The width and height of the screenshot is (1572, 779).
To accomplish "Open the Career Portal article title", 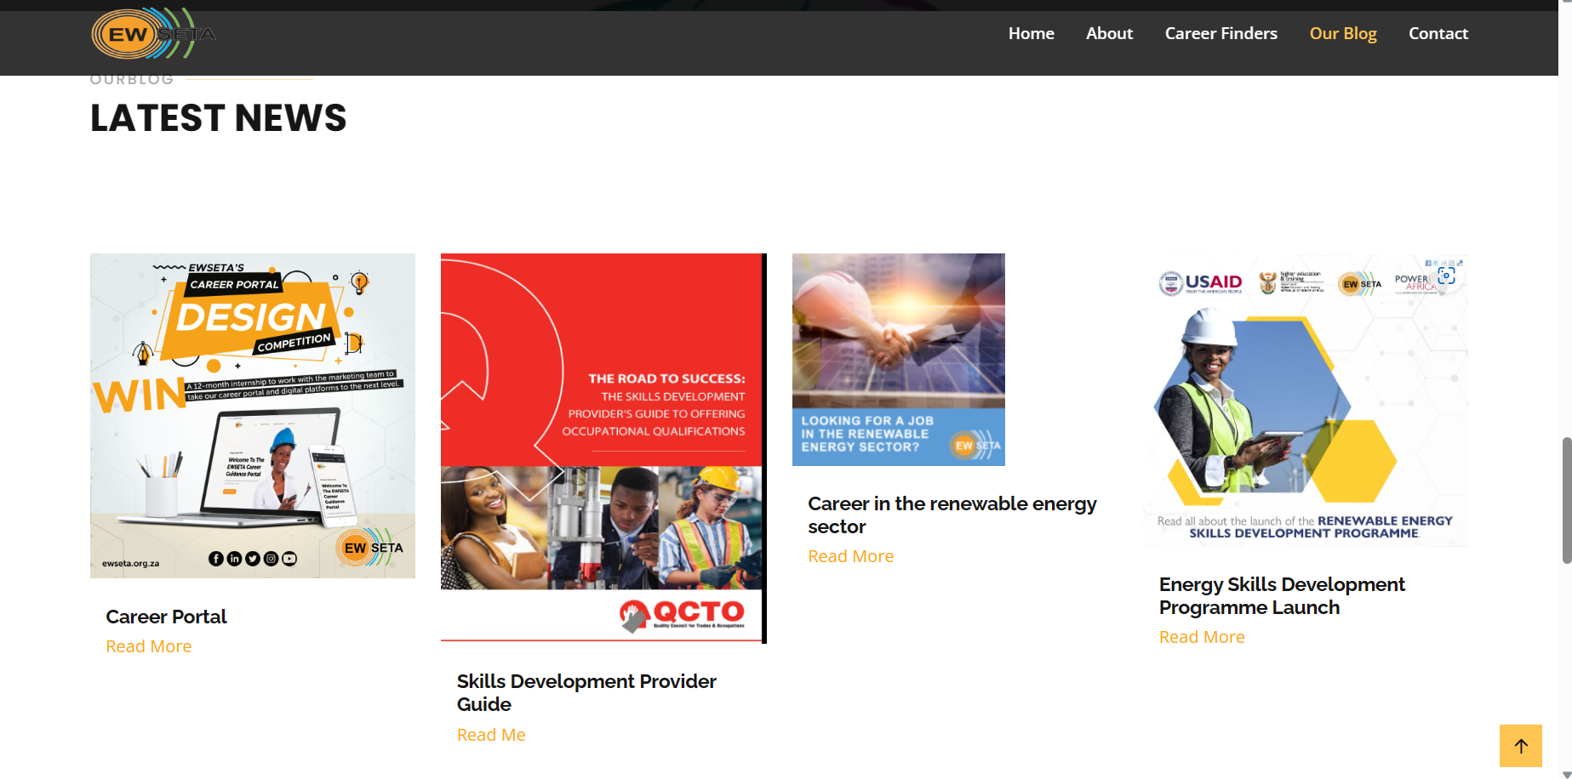I will [166, 617].
